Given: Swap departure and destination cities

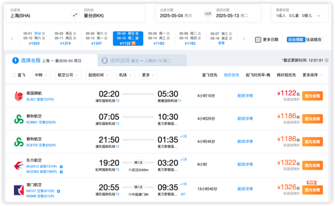Looking at the screenshot, I should point(75,14).
